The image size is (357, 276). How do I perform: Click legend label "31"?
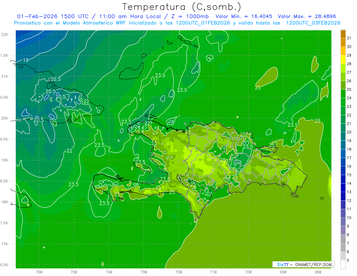click(x=349, y=38)
